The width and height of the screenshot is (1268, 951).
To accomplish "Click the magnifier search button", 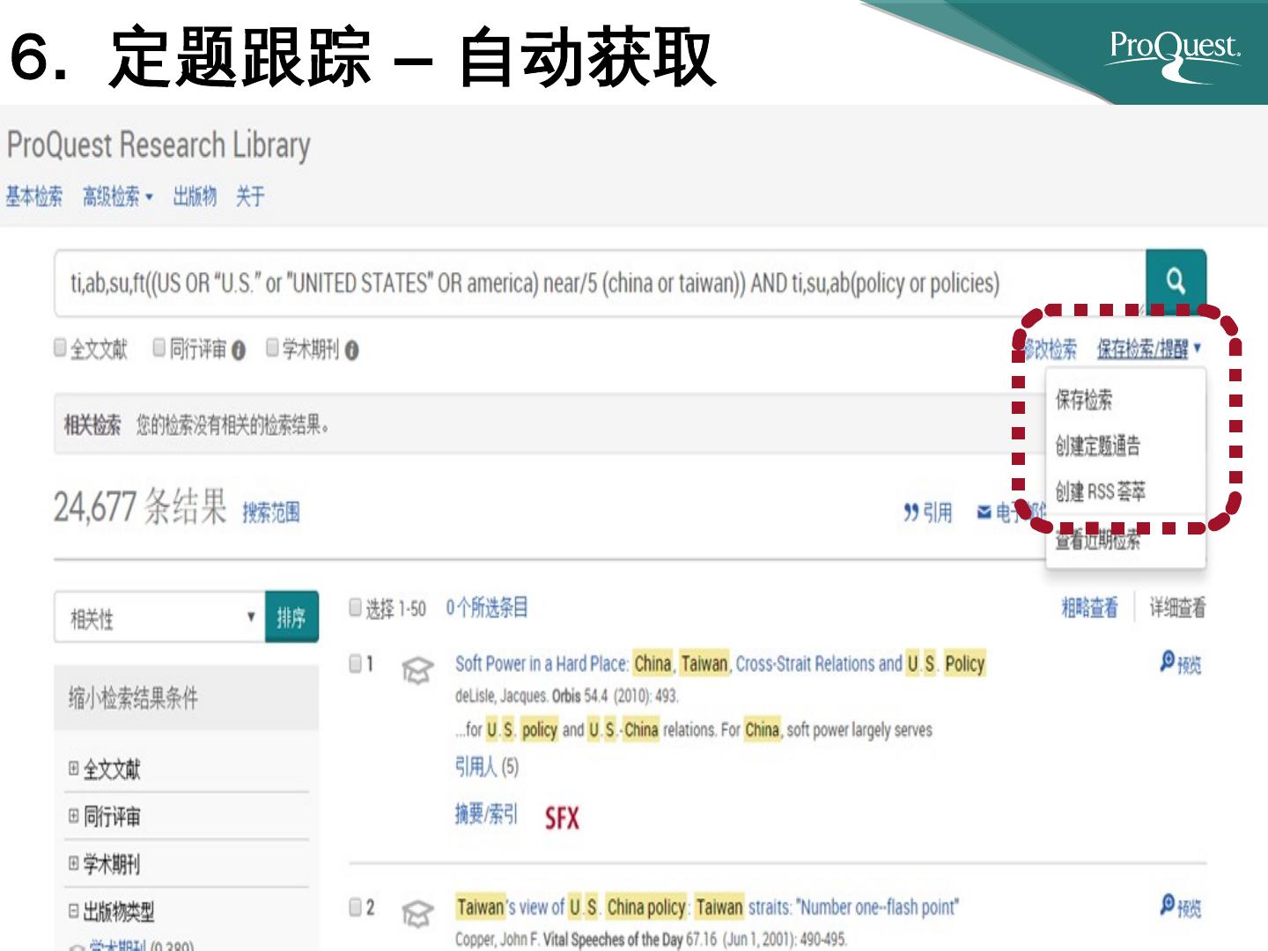I will [x=1176, y=282].
